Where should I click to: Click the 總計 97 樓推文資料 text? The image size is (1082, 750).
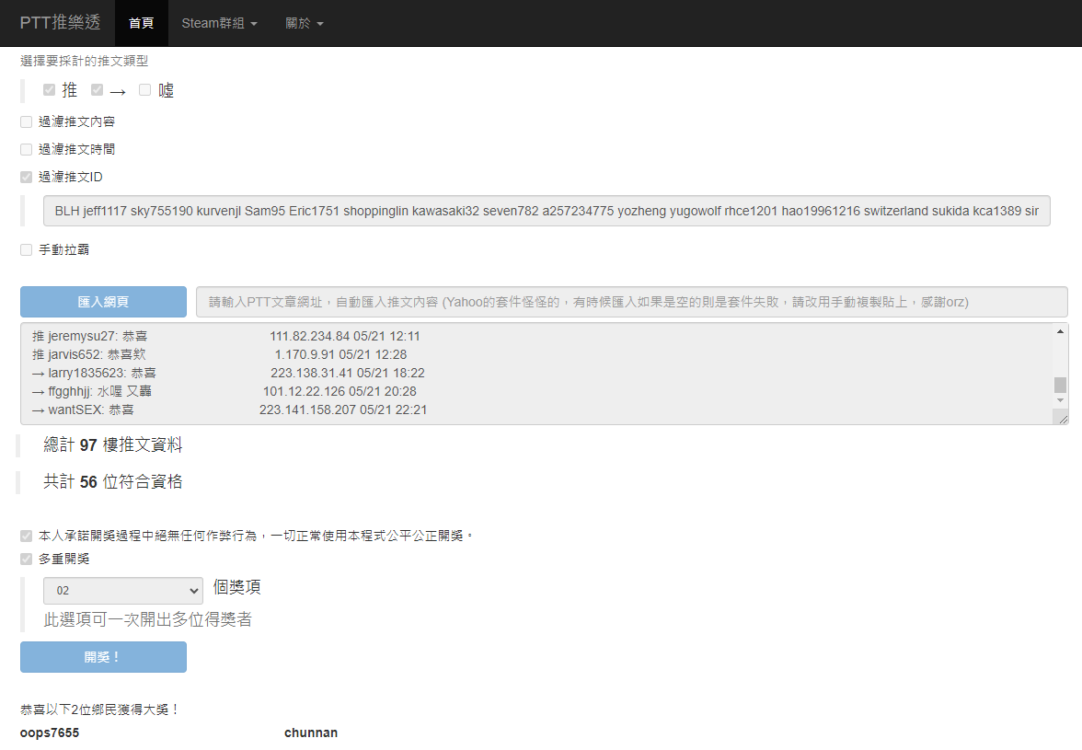click(113, 445)
